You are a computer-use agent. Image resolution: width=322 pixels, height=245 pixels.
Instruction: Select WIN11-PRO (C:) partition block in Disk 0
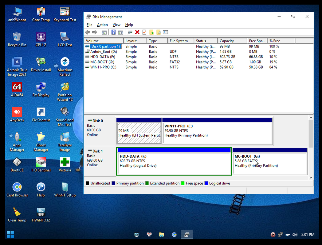pyautogui.click(x=218, y=131)
